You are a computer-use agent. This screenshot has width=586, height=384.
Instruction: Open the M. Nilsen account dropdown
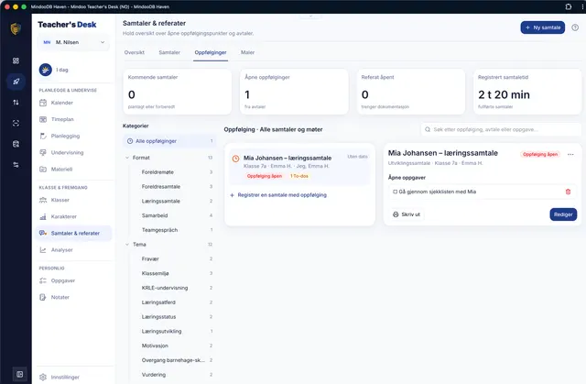73,42
